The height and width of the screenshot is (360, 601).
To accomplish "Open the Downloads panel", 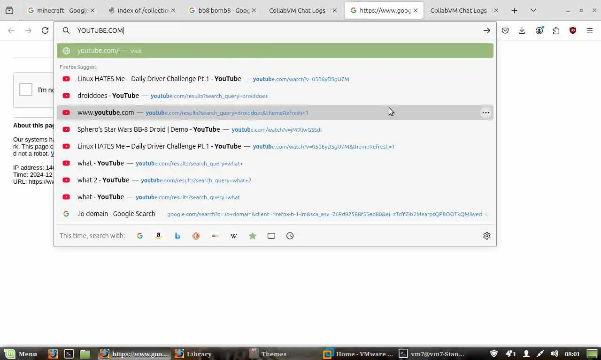I will 522,30.
